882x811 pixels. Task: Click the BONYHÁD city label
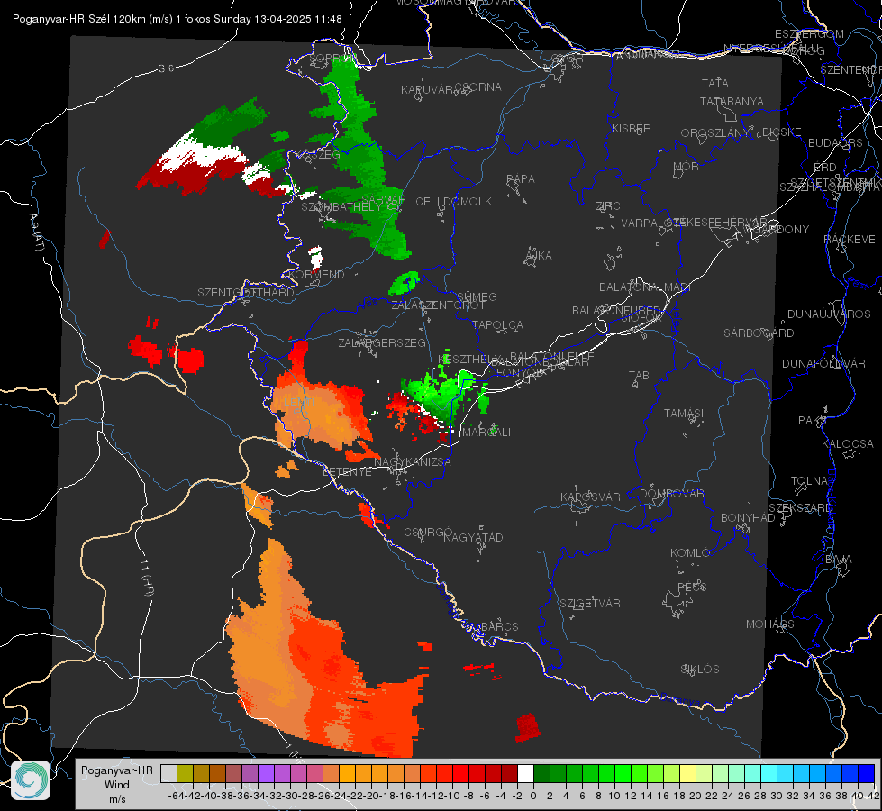748,517
